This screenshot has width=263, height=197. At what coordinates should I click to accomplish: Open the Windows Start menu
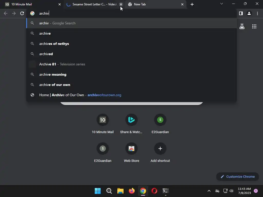[x=98, y=191]
